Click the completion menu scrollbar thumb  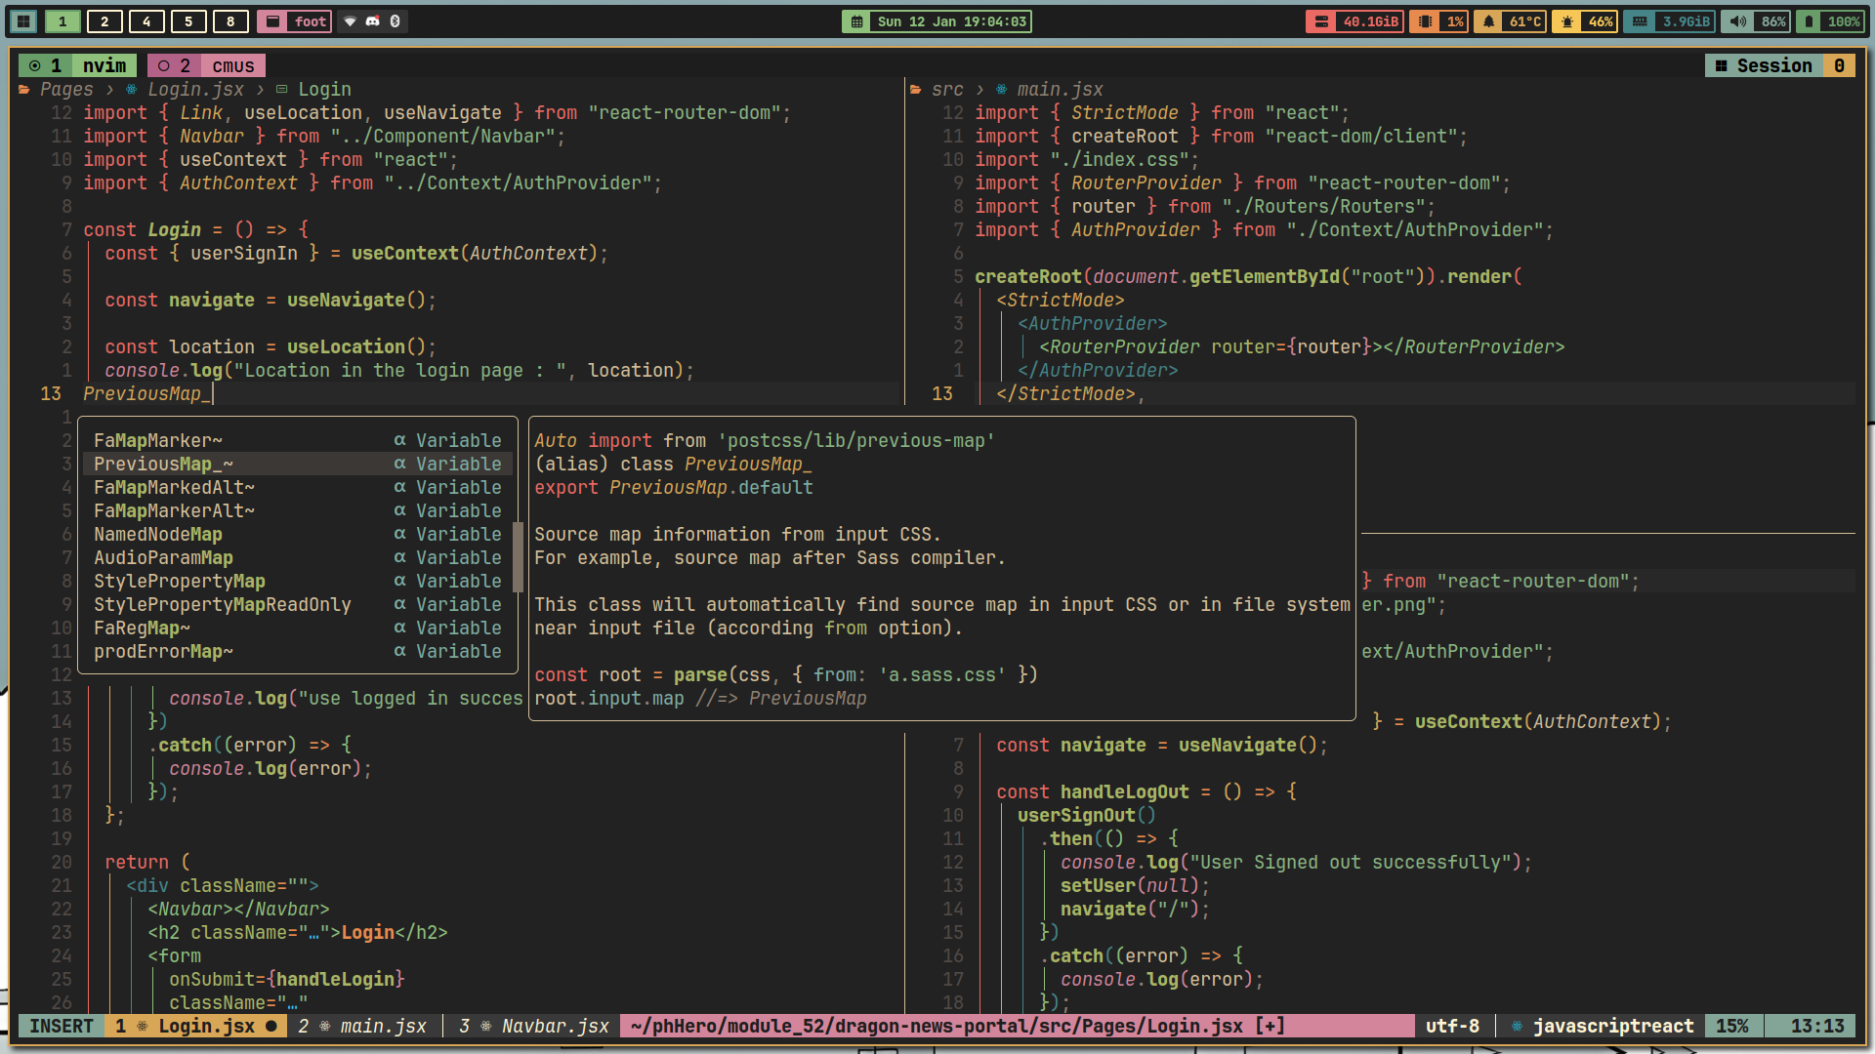(518, 558)
